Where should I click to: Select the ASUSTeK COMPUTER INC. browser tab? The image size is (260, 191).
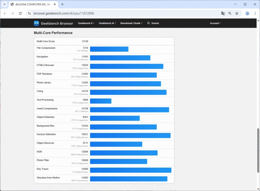tap(33, 4)
